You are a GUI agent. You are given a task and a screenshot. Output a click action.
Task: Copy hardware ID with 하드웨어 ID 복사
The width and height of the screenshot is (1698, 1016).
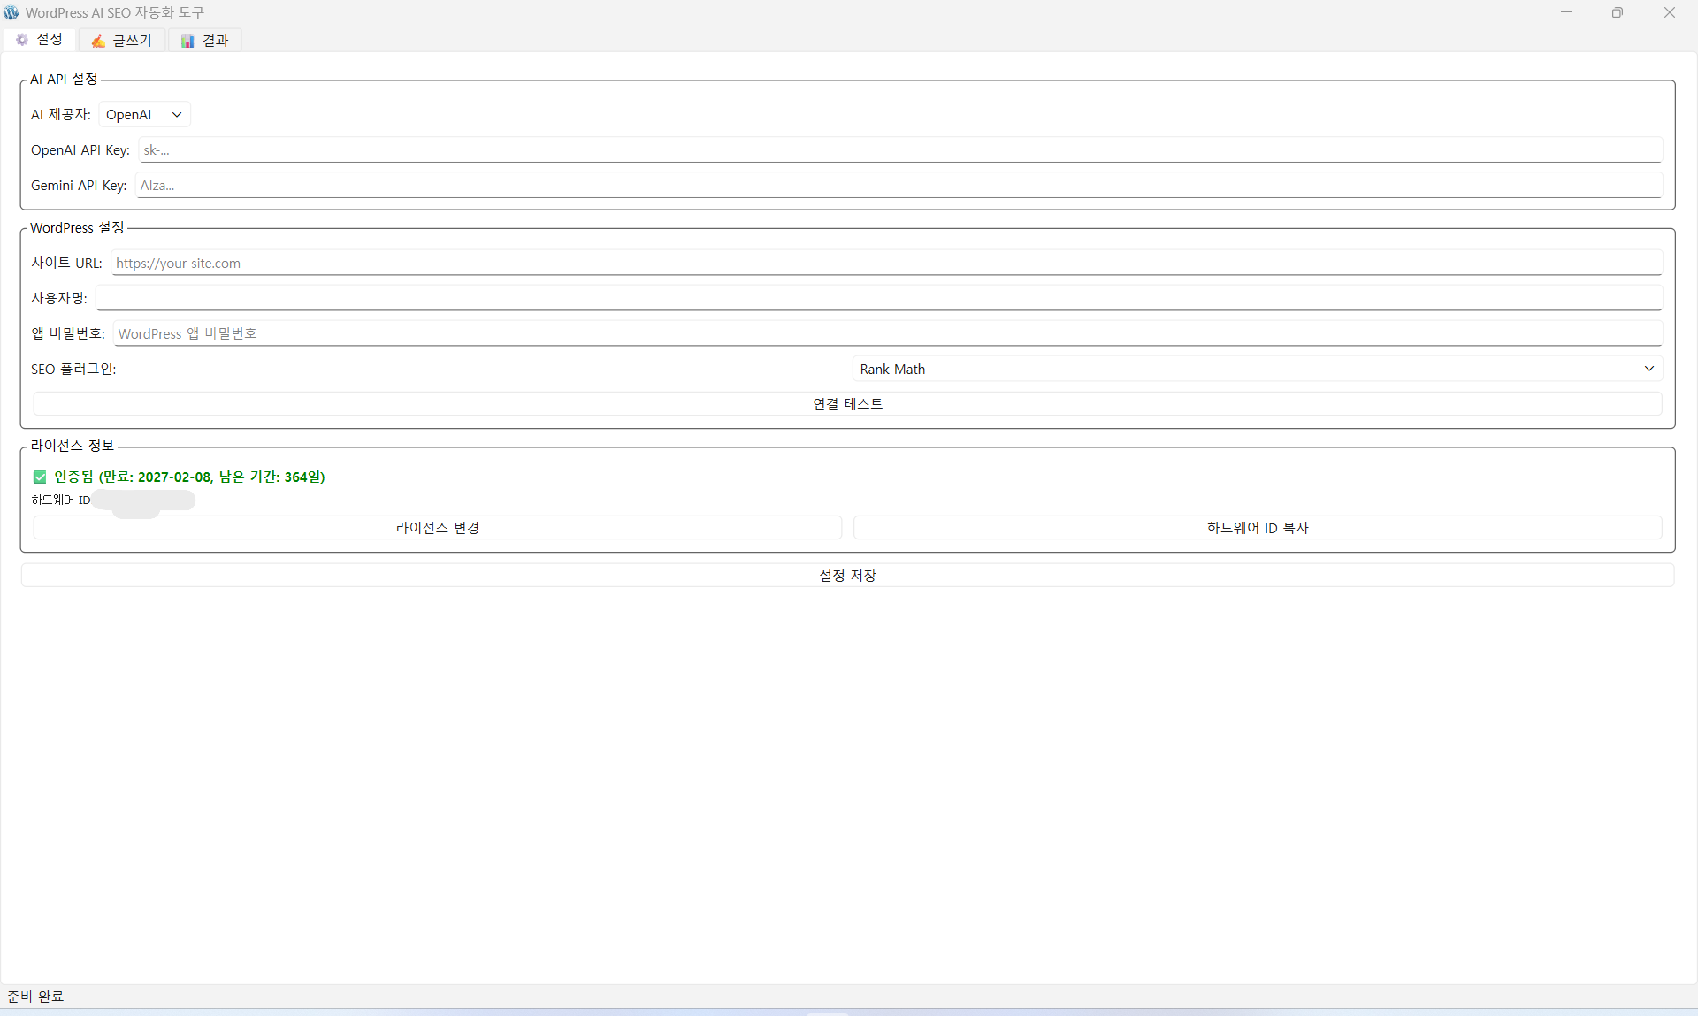point(1257,528)
